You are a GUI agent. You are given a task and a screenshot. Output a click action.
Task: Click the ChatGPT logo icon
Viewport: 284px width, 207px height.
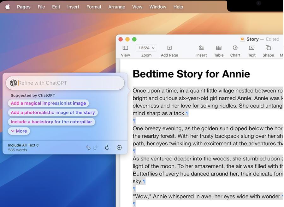click(x=13, y=83)
